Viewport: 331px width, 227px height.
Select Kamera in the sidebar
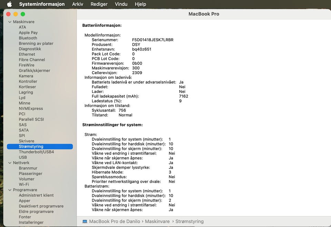click(x=26, y=76)
